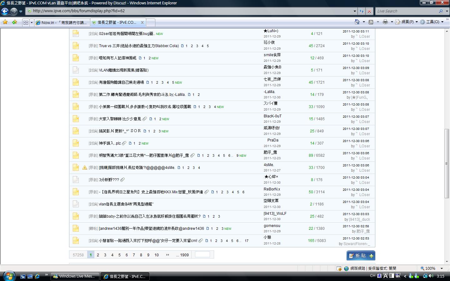
Task: Open the Quick Tabs thumbnail view
Action: tap(26, 22)
